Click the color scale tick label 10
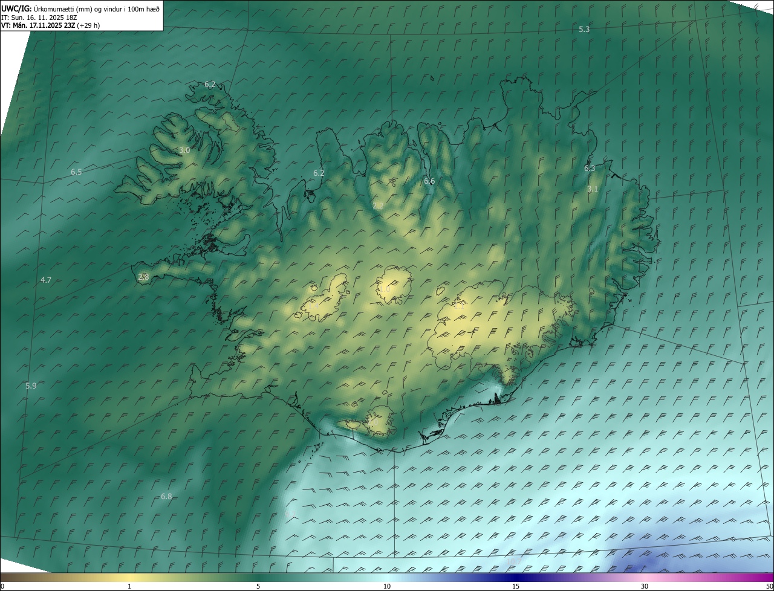The image size is (774, 591). [387, 586]
